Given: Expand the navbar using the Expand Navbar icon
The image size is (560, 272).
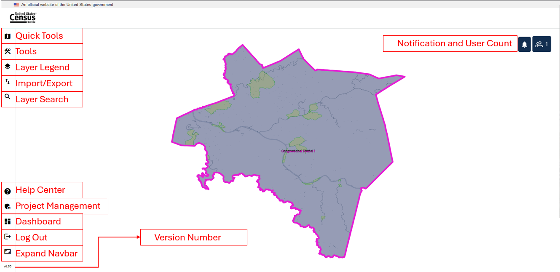Looking at the screenshot, I should click(7, 252).
